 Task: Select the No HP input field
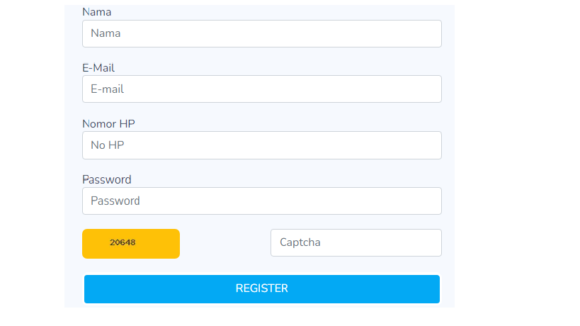click(262, 145)
